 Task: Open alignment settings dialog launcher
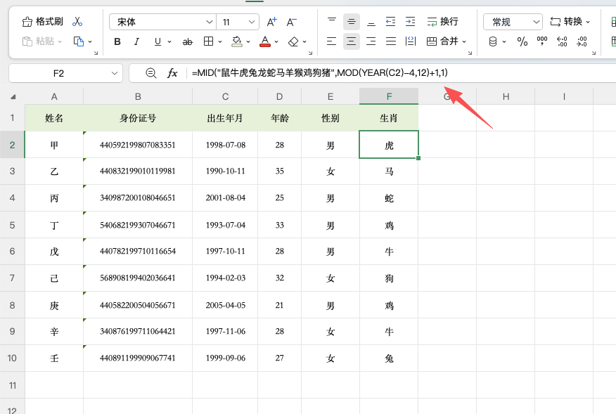click(x=470, y=53)
